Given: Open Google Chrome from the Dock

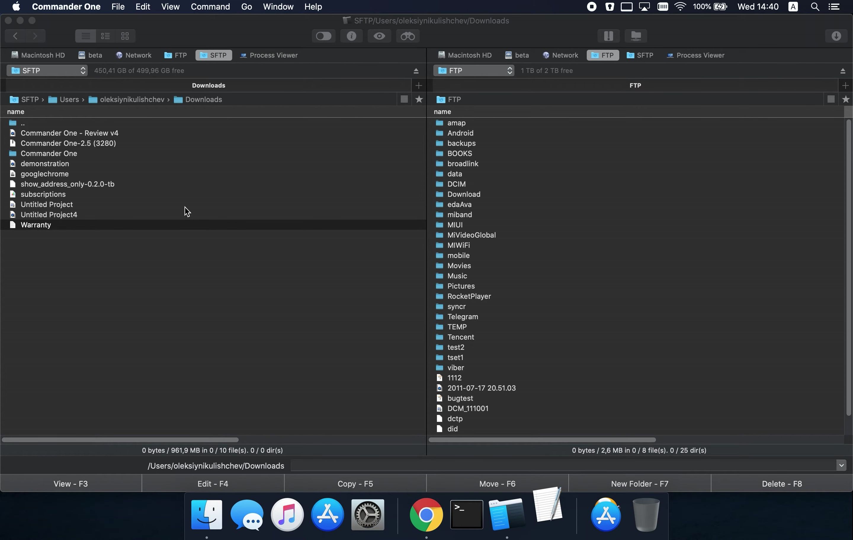Looking at the screenshot, I should coord(426,515).
